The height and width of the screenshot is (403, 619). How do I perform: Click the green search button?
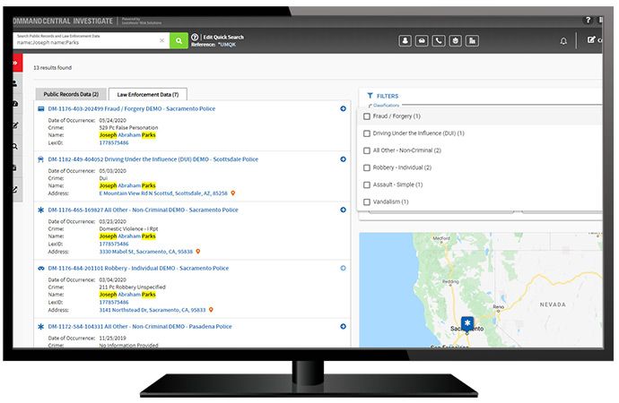pos(179,40)
